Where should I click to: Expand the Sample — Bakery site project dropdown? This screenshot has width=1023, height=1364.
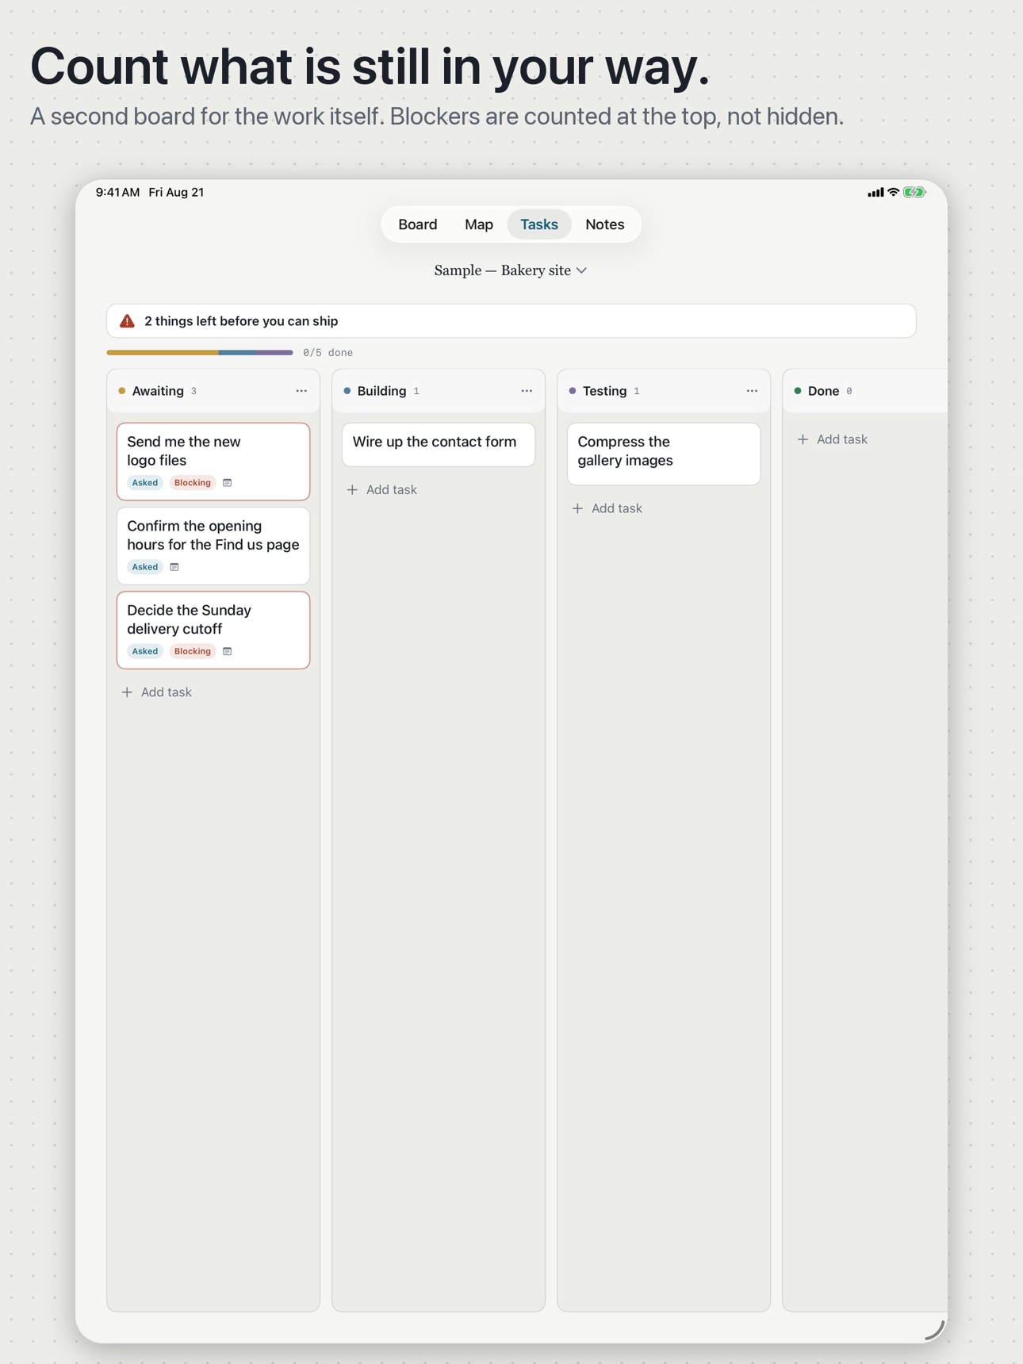(x=511, y=270)
